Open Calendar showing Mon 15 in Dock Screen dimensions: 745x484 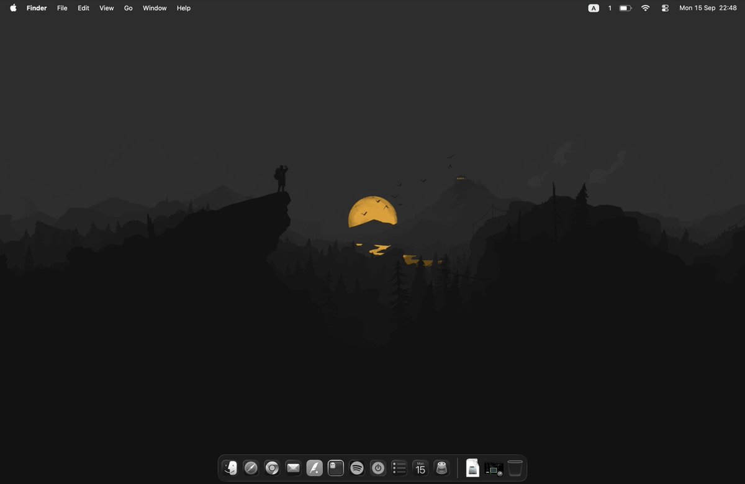click(x=420, y=468)
